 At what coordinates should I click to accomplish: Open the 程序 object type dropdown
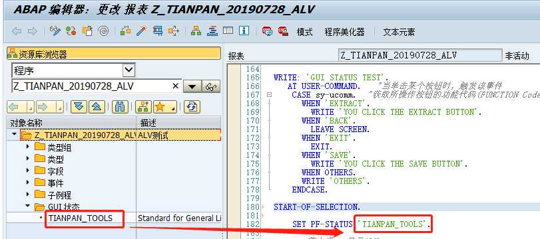129,70
